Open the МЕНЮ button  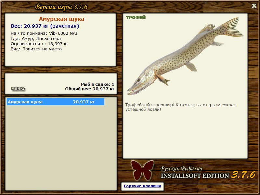tap(18, 89)
